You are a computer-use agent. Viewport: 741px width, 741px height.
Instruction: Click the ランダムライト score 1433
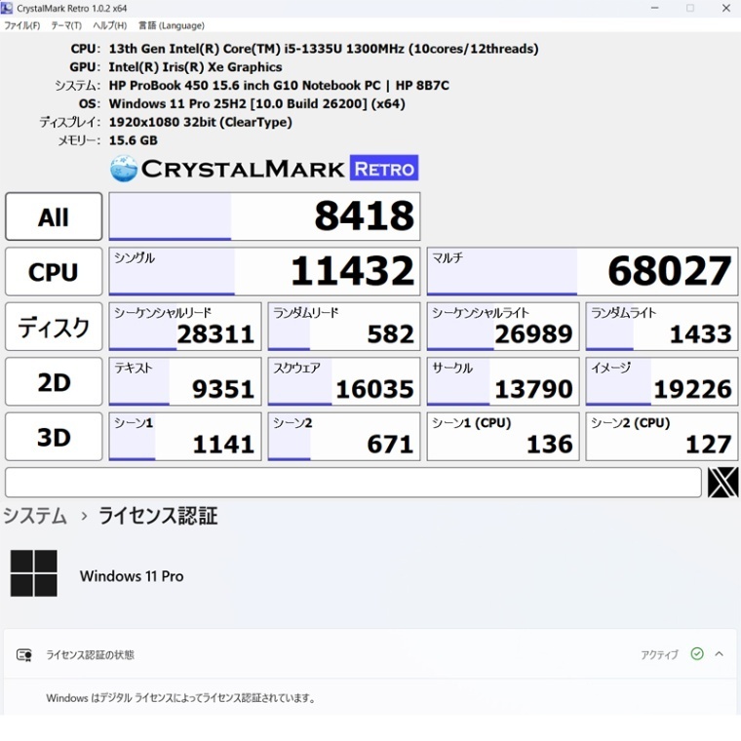pyautogui.click(x=662, y=327)
